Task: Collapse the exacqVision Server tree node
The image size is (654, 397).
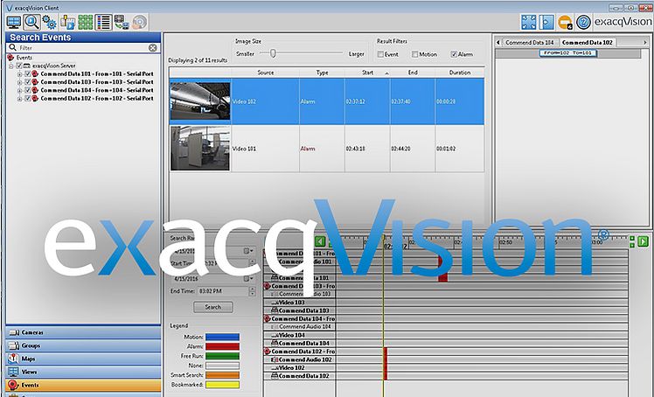Action: tap(11, 66)
